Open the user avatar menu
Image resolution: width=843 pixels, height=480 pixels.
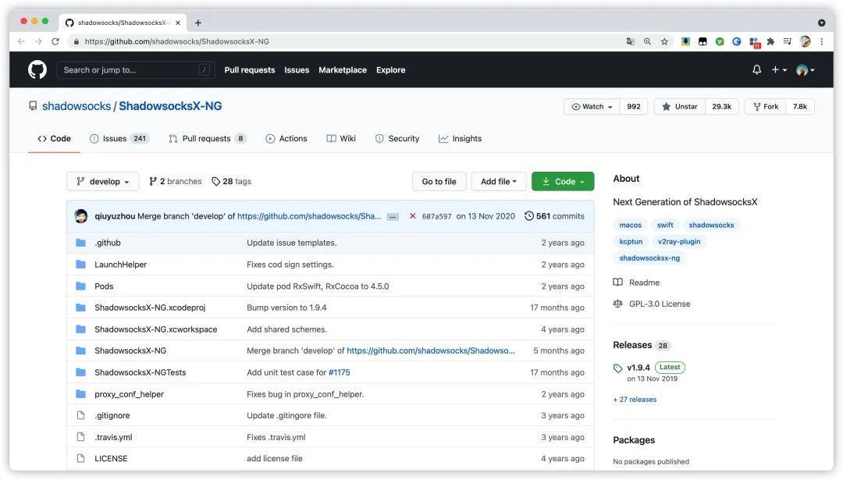tap(805, 70)
